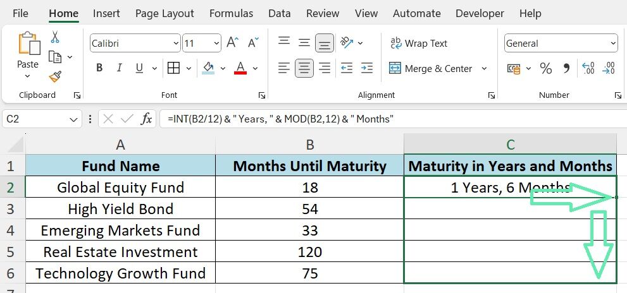Align text left
This screenshot has width=627, height=293.
point(284,68)
